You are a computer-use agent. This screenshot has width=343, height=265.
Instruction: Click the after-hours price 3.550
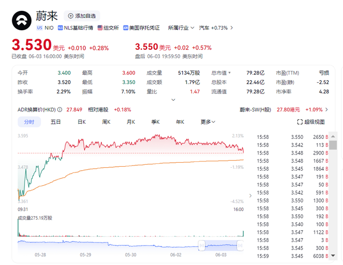tap(147, 47)
